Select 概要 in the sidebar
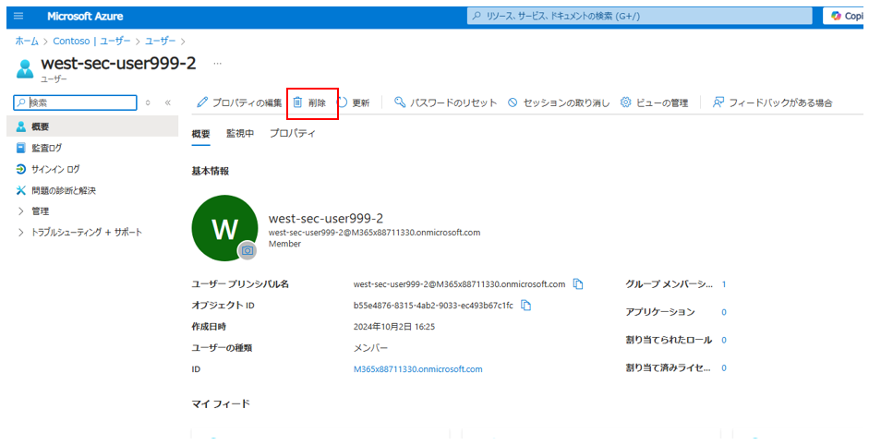Viewport: 869px width, 445px height. coord(92,126)
